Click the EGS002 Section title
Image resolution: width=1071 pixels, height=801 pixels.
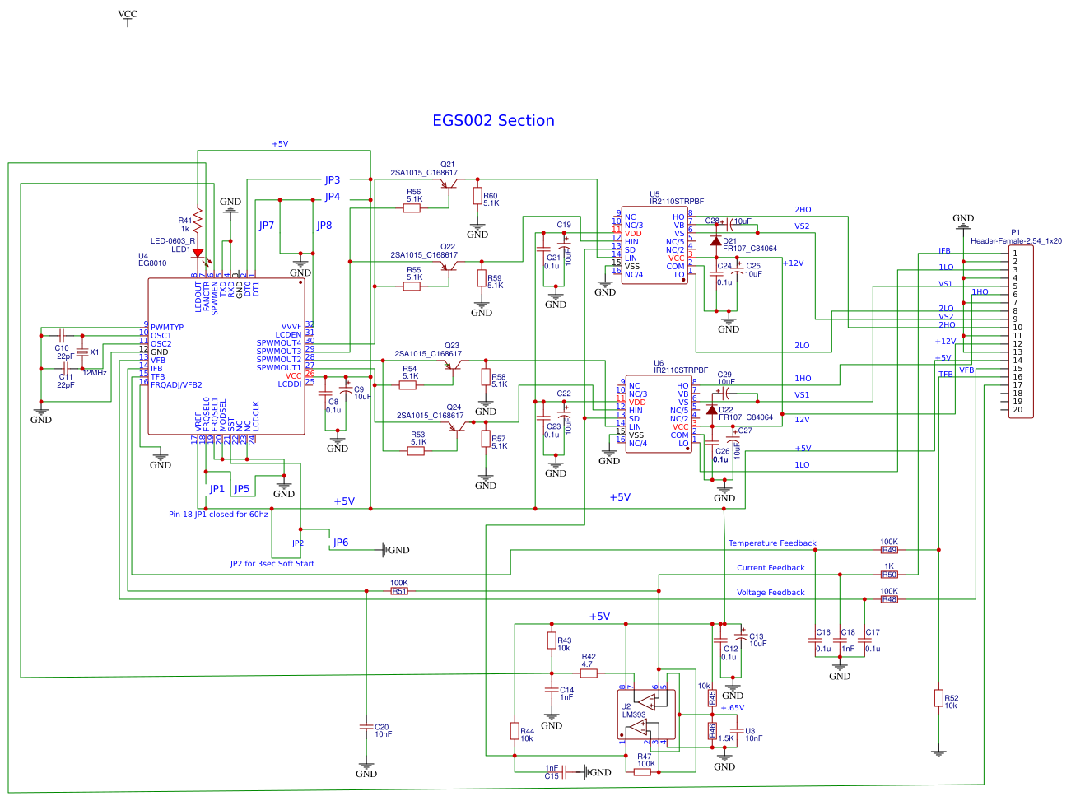pos(493,120)
